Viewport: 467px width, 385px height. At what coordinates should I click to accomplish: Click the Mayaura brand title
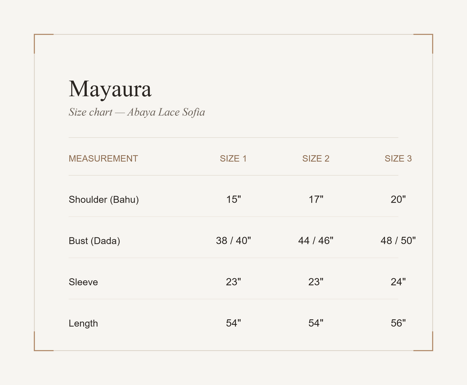pos(110,90)
